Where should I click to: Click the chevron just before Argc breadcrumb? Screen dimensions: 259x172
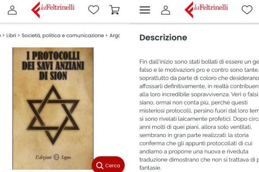pyautogui.click(x=107, y=36)
